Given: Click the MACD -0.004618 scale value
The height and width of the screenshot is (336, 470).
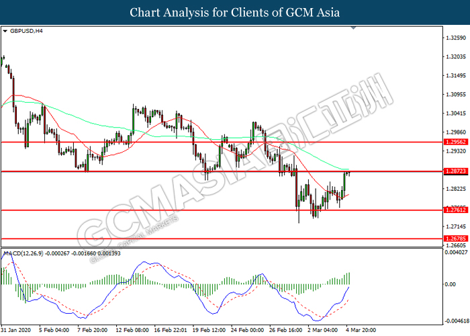Looking at the screenshot, I should coord(456,321).
